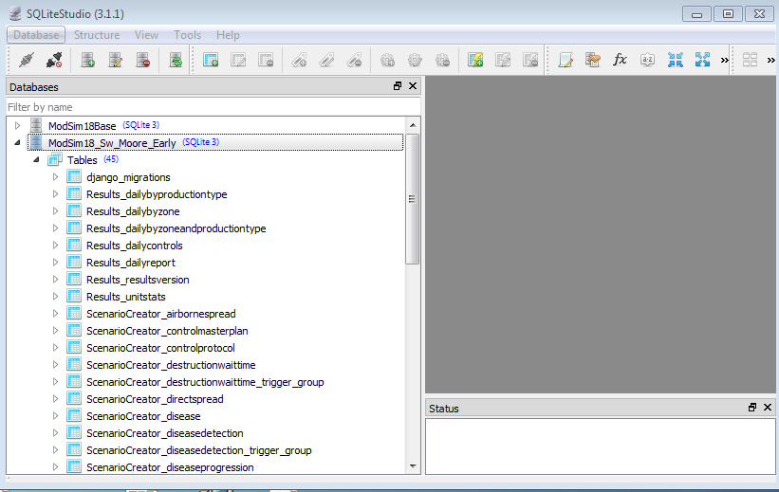The height and width of the screenshot is (492, 779).
Task: Expand the ScenarioCreator_airbornespread table node
Action: (55, 313)
